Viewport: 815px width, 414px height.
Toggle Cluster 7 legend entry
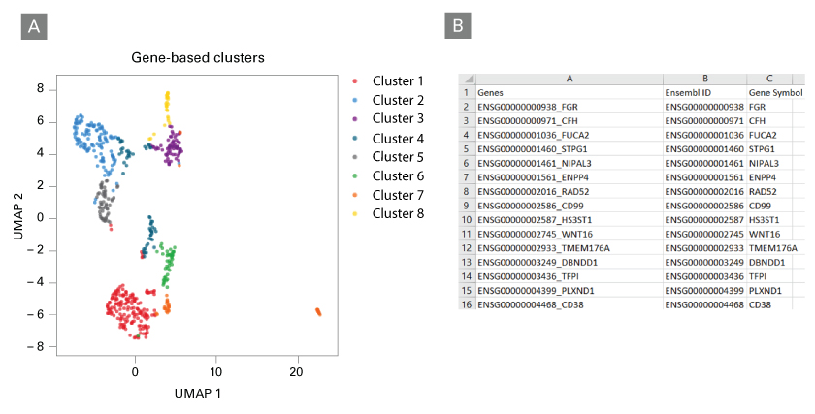(388, 195)
